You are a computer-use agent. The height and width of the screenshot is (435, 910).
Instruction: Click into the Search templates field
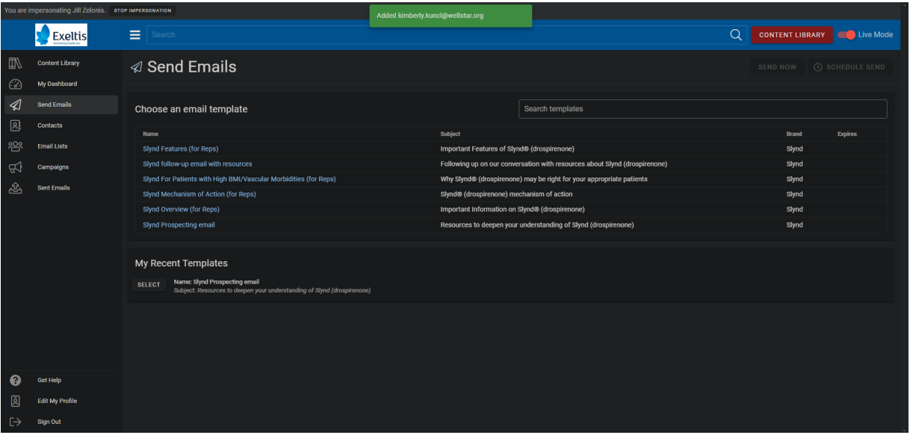pos(703,109)
